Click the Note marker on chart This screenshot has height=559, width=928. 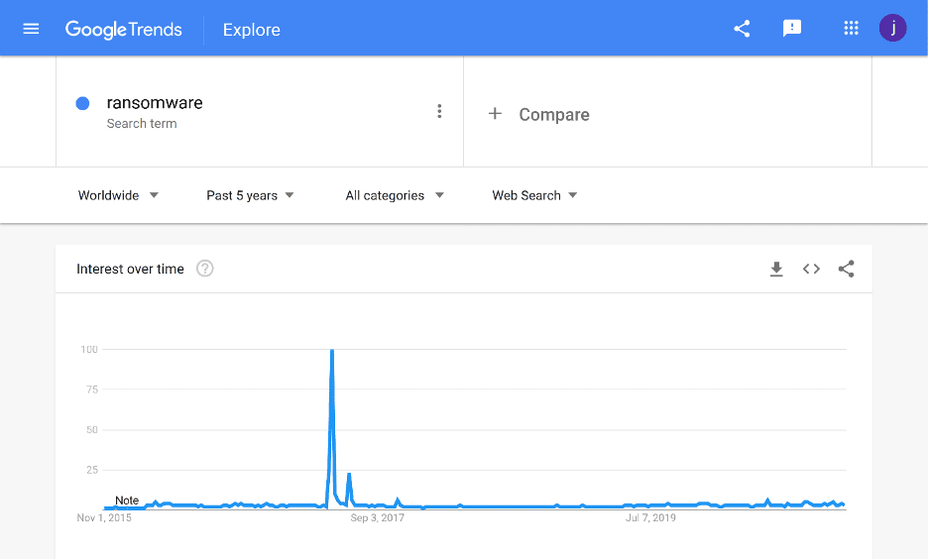[127, 501]
